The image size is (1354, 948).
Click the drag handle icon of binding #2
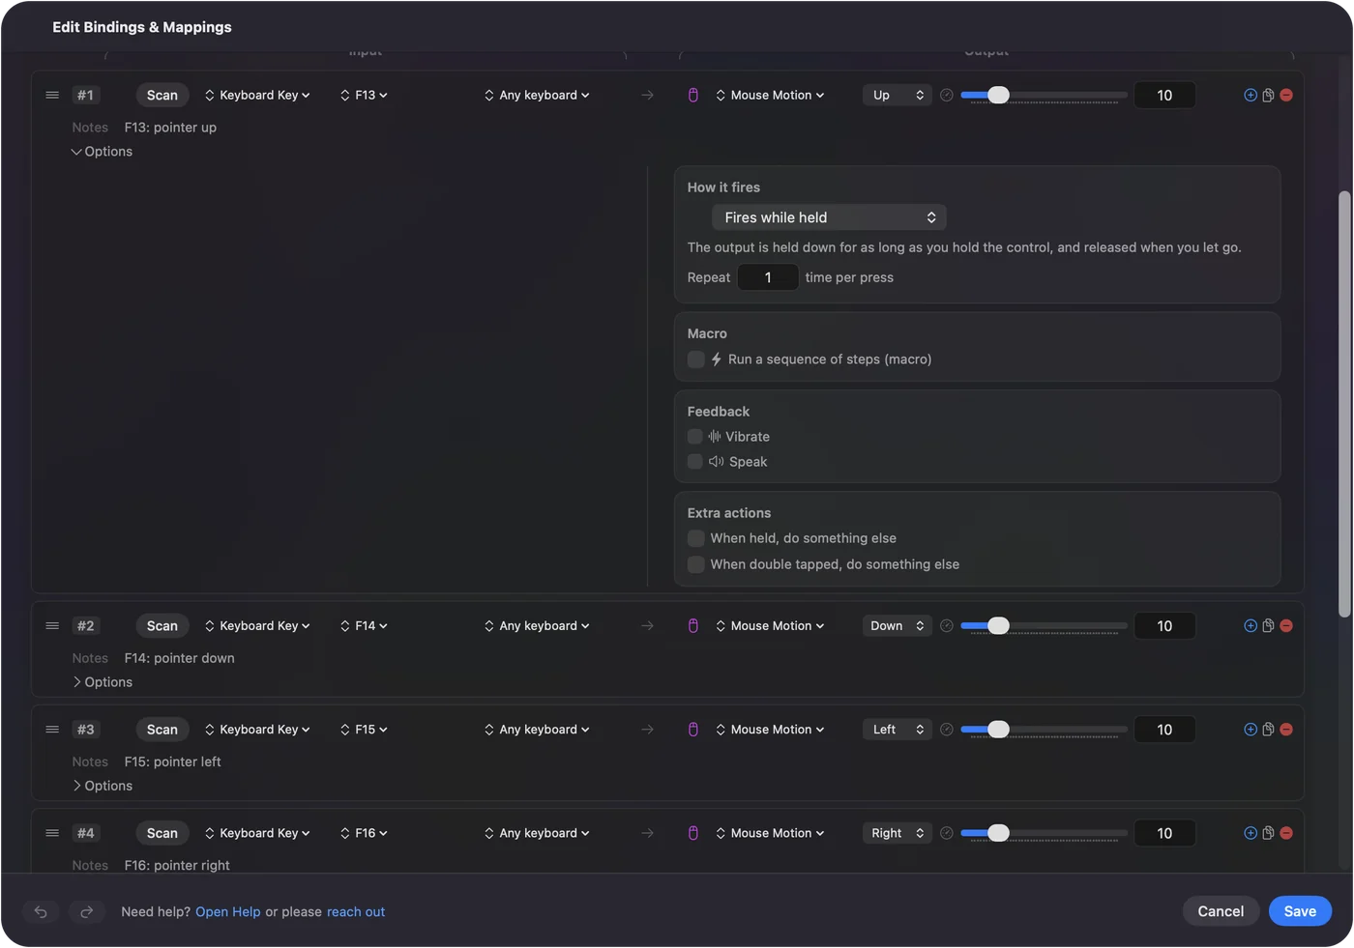[52, 625]
